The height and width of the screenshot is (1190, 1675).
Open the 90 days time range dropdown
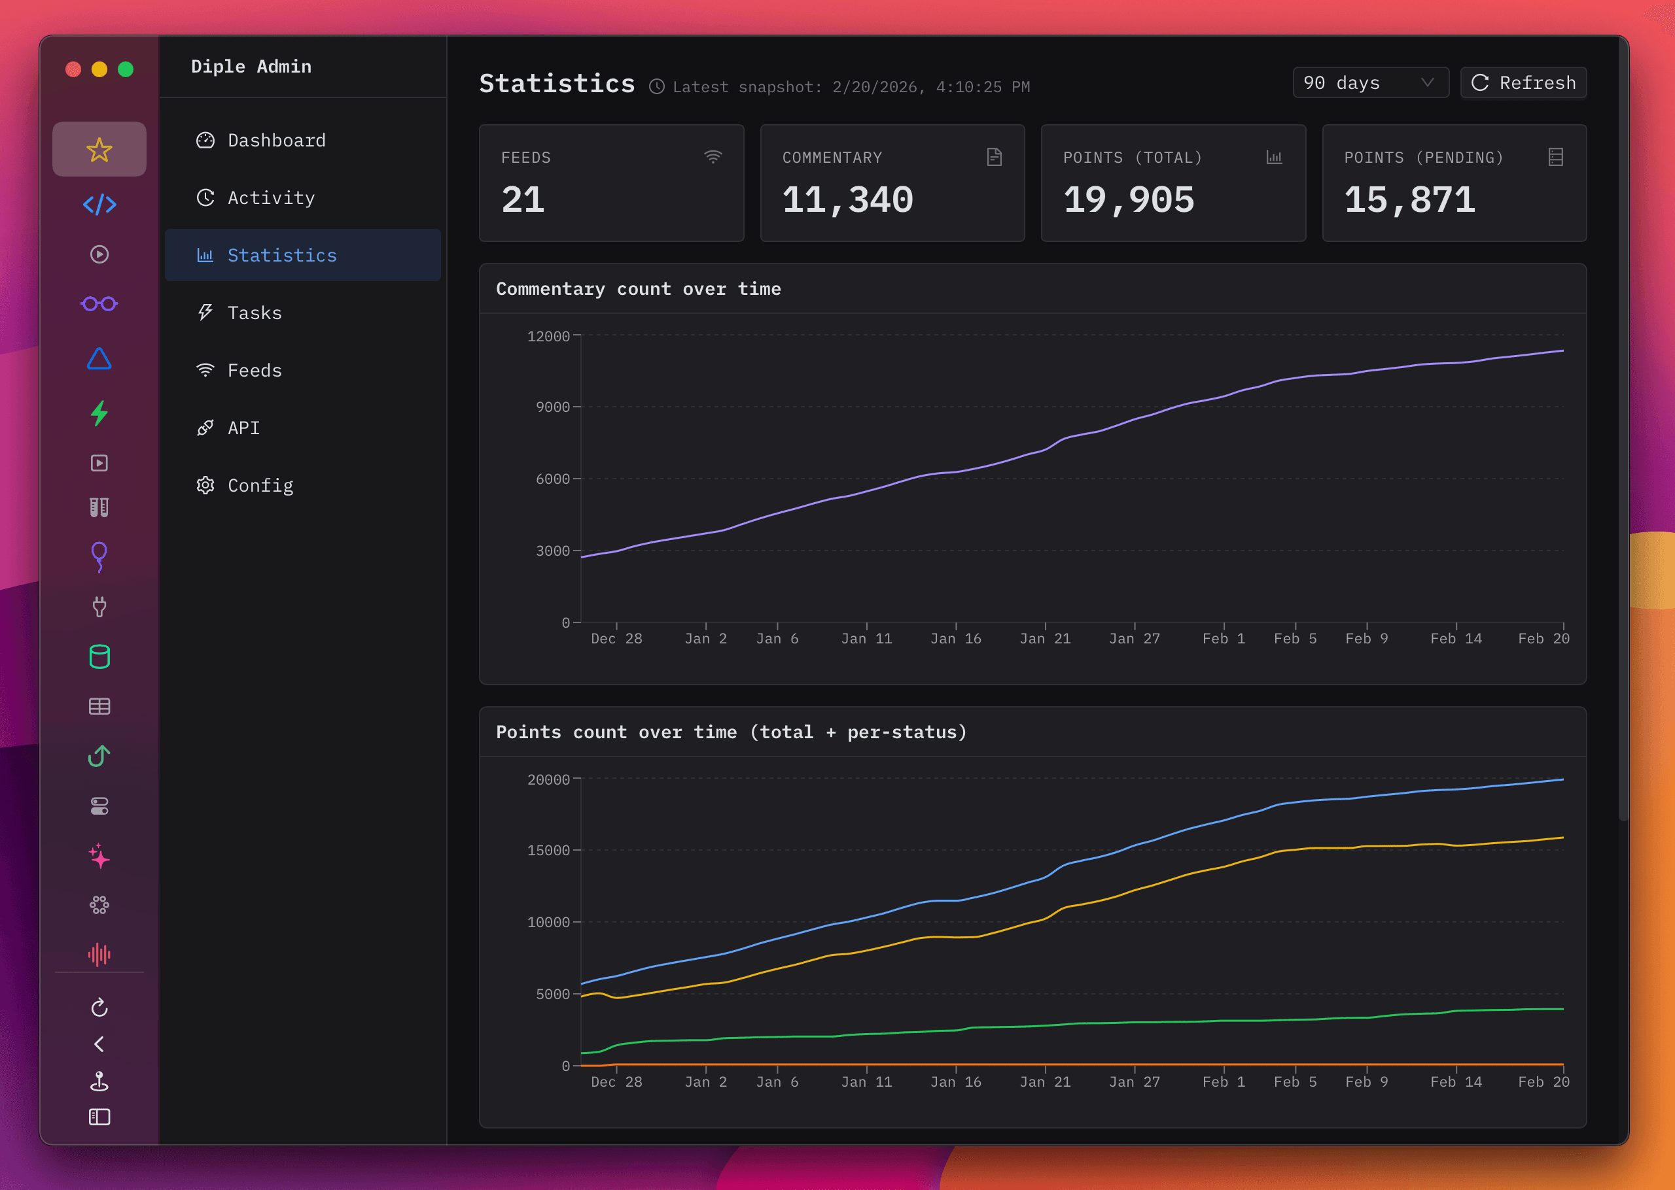1369,82
